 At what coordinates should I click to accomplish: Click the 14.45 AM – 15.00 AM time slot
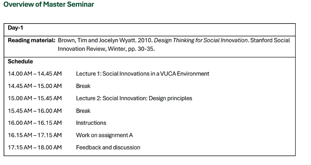tap(35, 86)
